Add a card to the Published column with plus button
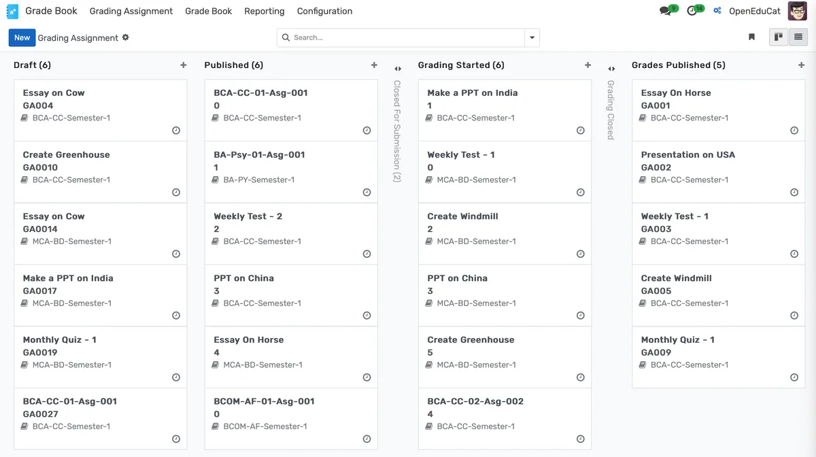Image resolution: width=816 pixels, height=457 pixels. pos(374,65)
